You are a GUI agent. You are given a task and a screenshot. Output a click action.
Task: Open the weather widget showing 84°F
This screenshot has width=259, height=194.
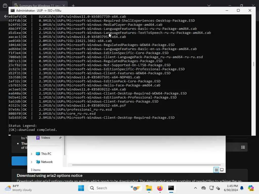18,188
